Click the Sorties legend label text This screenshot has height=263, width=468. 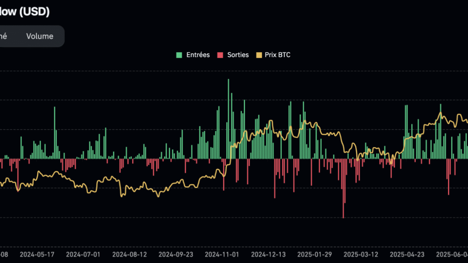(x=237, y=55)
